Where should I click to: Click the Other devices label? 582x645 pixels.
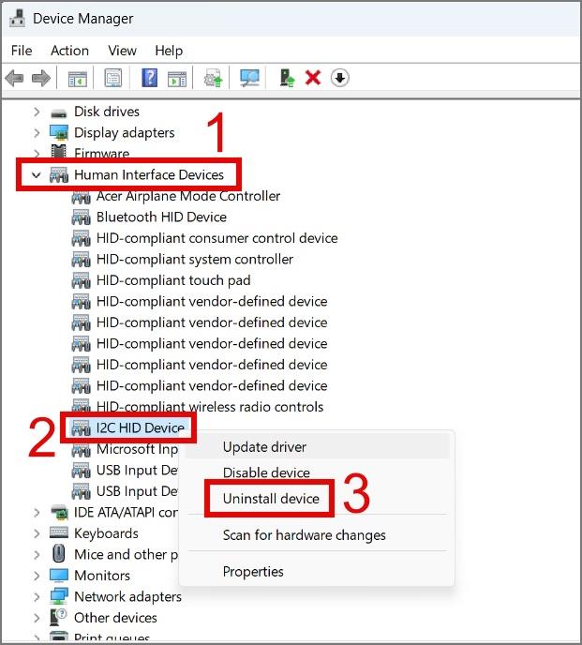(x=115, y=618)
